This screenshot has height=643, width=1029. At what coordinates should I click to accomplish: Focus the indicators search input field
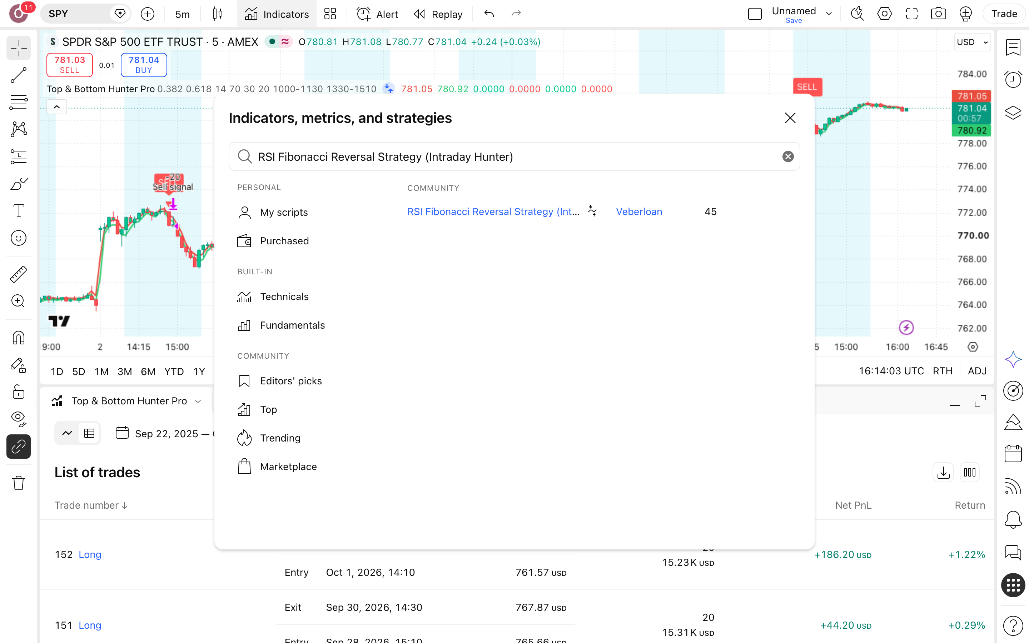pyautogui.click(x=514, y=156)
